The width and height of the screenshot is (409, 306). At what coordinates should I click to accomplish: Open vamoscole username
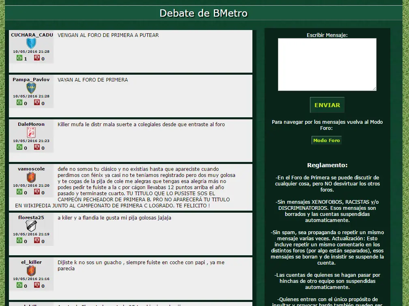click(31, 169)
